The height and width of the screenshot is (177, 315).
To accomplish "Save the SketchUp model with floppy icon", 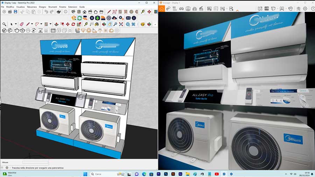I will [x=15, y=12].
